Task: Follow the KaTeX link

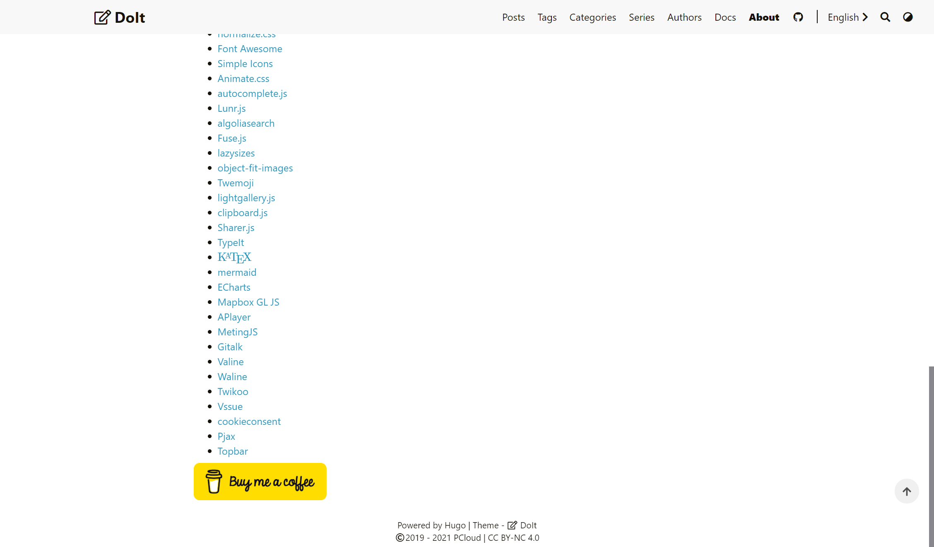Action: tap(234, 257)
